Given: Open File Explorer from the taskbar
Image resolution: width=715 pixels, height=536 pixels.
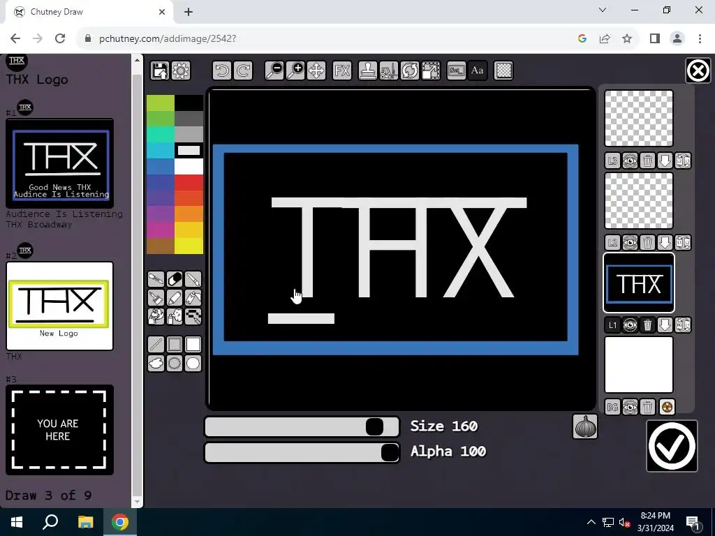Looking at the screenshot, I should pyautogui.click(x=85, y=522).
